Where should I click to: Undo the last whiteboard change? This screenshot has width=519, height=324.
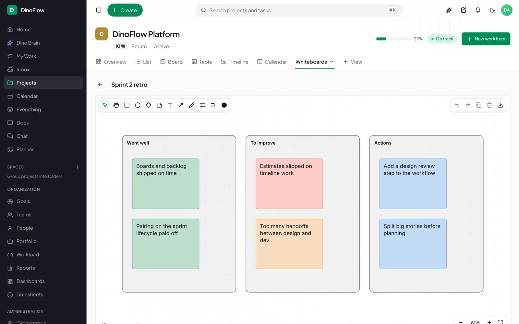click(x=457, y=105)
